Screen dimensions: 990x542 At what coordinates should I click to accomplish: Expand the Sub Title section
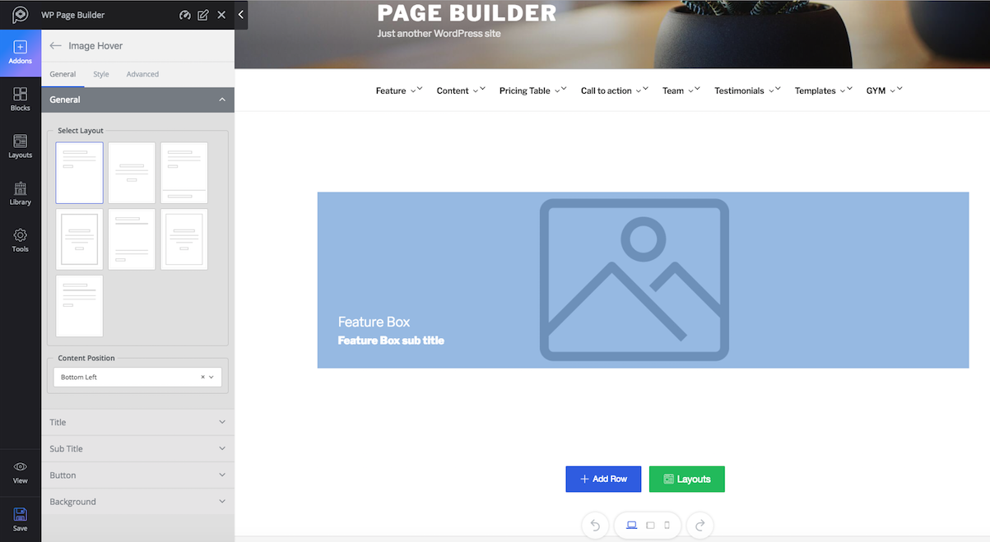(137, 448)
